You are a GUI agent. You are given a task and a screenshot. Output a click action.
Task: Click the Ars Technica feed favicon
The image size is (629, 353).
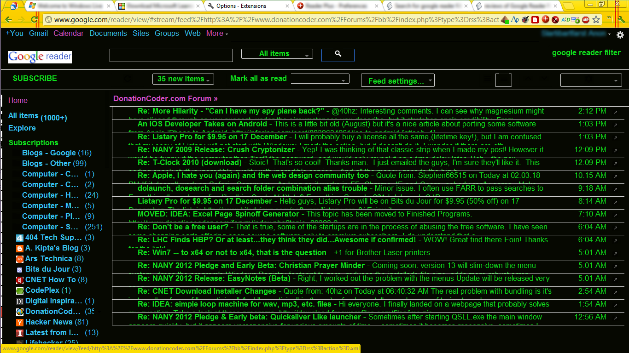[20, 259]
